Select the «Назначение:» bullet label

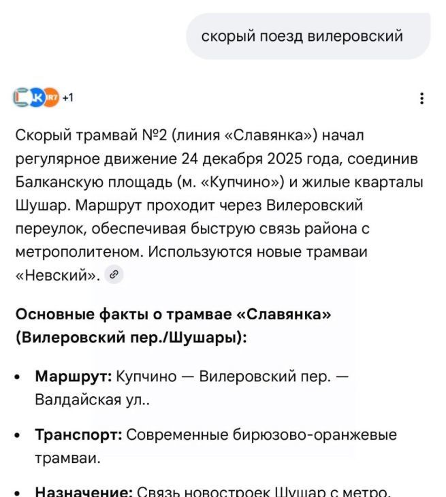(x=83, y=491)
